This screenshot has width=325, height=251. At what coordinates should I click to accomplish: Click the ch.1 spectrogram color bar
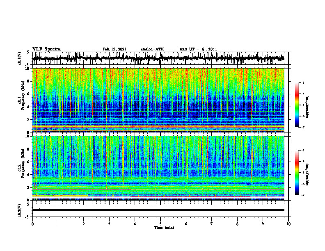297,105
